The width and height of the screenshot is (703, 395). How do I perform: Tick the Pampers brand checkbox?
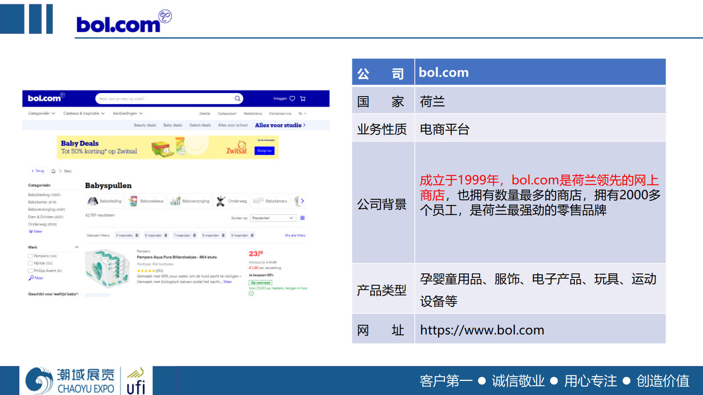coord(30,256)
